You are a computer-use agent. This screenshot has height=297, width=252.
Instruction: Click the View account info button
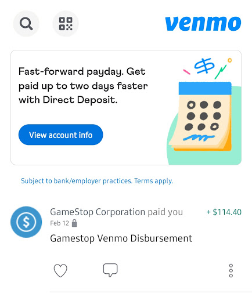pyautogui.click(x=60, y=135)
